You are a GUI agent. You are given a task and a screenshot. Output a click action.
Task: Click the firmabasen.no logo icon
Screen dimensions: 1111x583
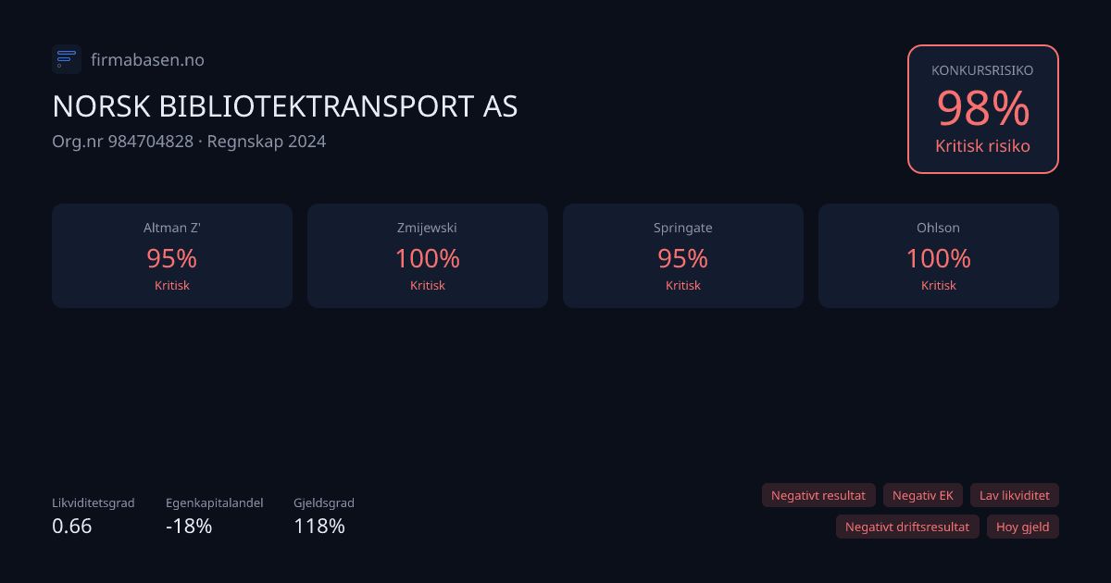coord(66,59)
